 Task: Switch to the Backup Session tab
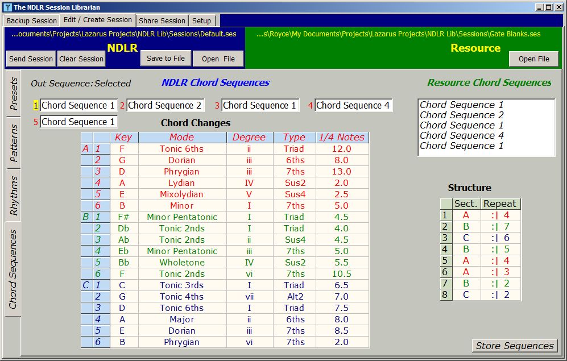point(31,20)
